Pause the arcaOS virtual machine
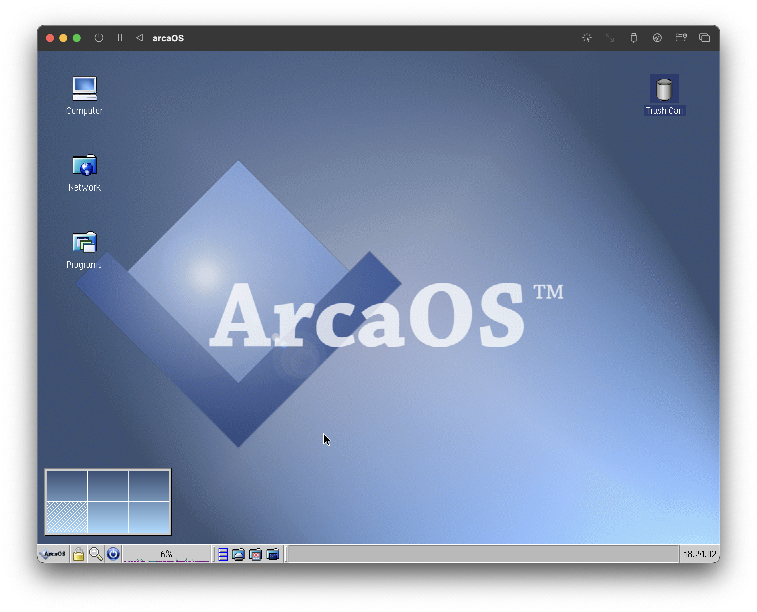The image size is (757, 612). (x=120, y=38)
